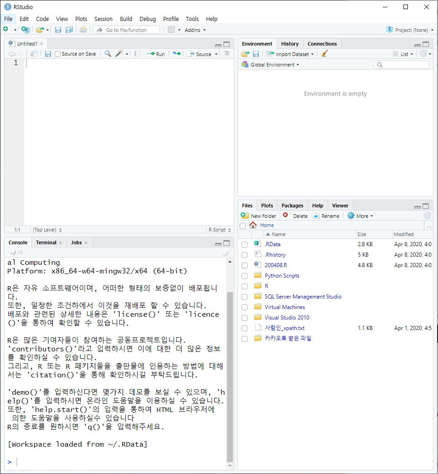The image size is (438, 474).
Task: Click the Workspace Panes grid icon
Action: pyautogui.click(x=171, y=30)
